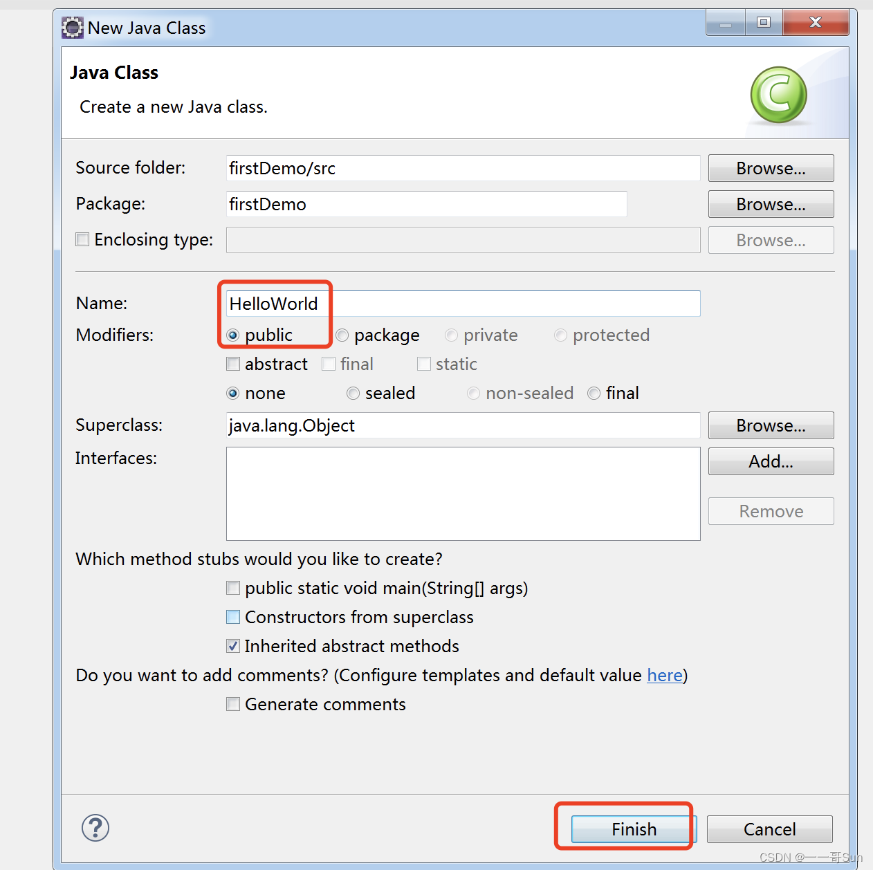
Task: Click Add... to add interfaces
Action: pos(771,461)
